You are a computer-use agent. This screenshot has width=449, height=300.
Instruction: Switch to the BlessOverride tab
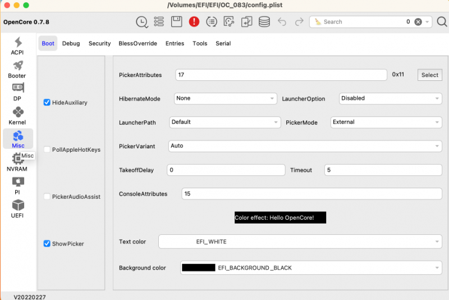click(138, 43)
